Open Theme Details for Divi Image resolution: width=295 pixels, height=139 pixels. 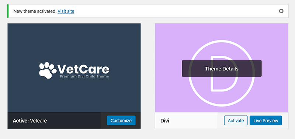click(x=222, y=69)
